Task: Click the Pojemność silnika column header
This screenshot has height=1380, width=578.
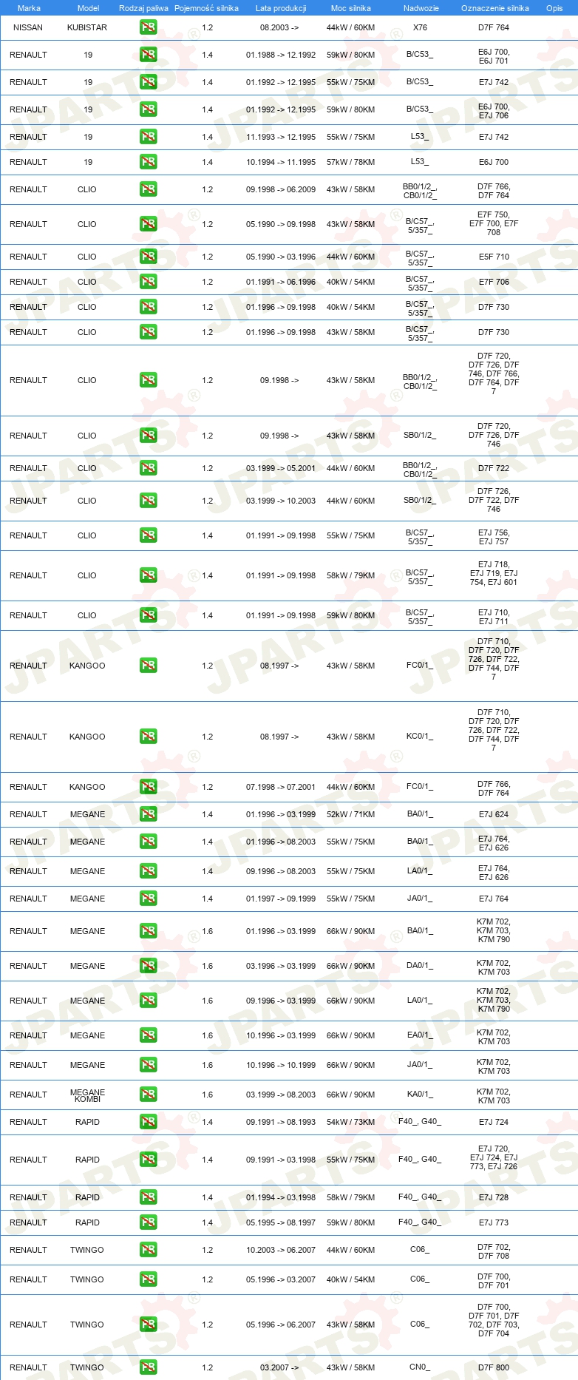Action: tap(207, 8)
